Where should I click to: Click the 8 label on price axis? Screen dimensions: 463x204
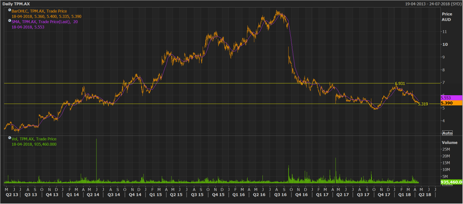coord(443,70)
